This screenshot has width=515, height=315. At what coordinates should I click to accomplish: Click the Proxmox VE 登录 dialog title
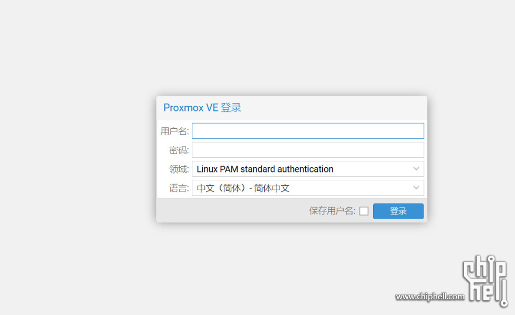(x=202, y=107)
